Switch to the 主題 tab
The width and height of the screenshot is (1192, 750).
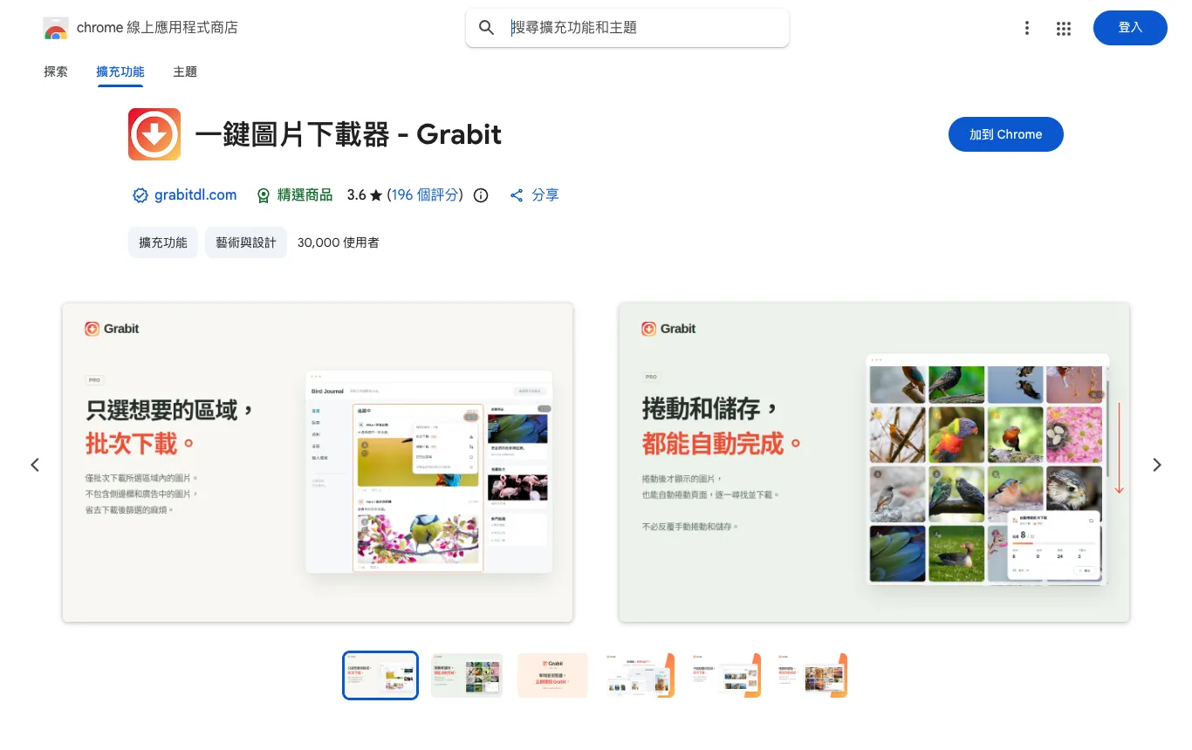pyautogui.click(x=185, y=72)
